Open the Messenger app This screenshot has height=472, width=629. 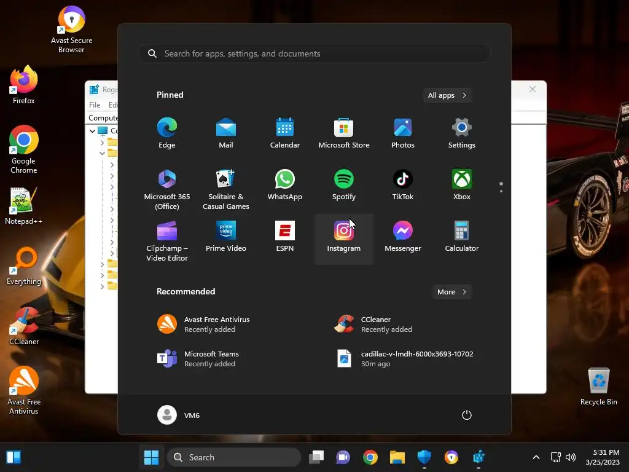(x=403, y=237)
